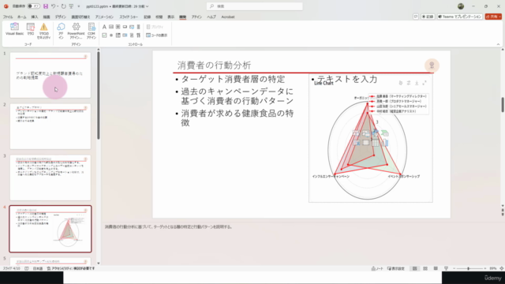The width and height of the screenshot is (505, 284).
Task: Open the file name dropdown in title bar
Action: 148,6
